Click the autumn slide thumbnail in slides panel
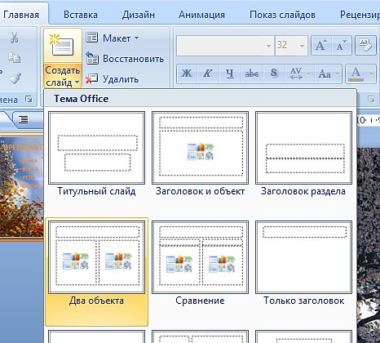380x343 pixels. pos(22,187)
